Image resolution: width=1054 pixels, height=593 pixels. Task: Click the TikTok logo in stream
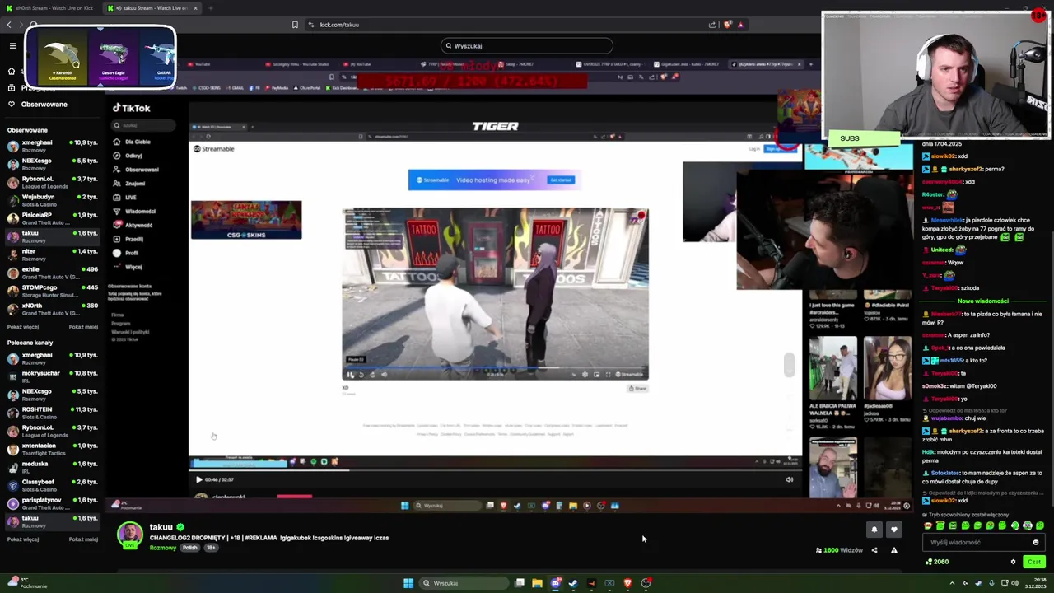point(132,108)
